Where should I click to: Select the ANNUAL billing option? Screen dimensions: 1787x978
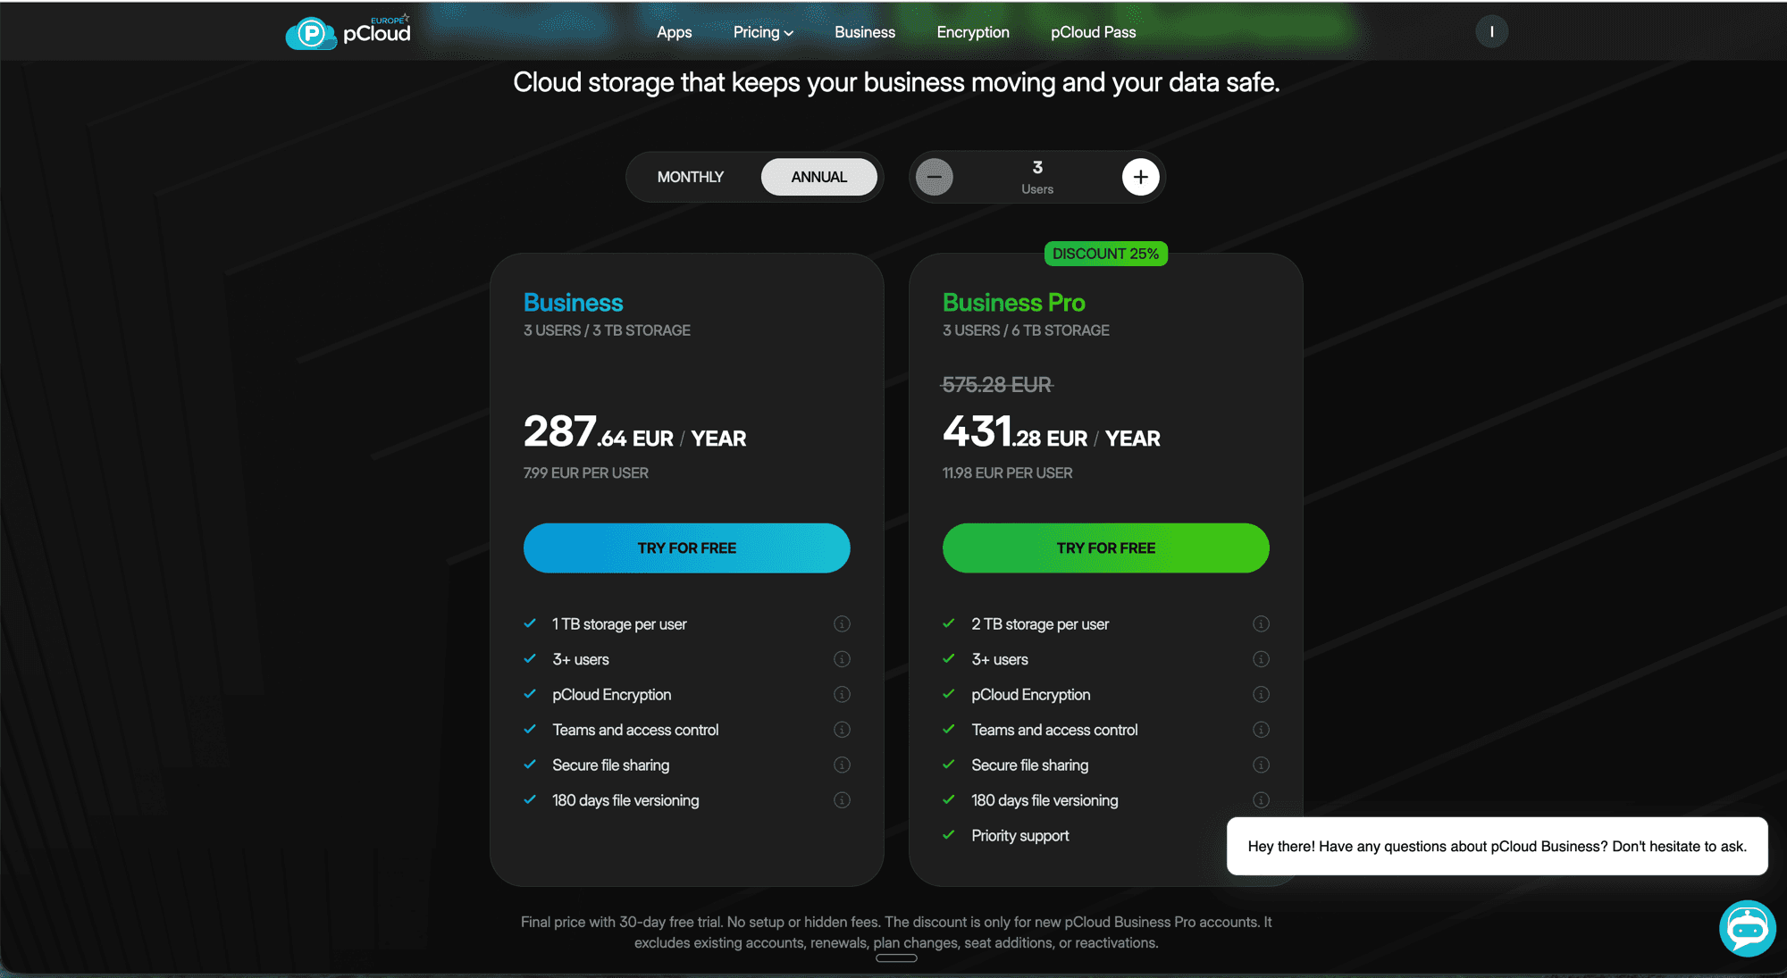click(x=818, y=176)
